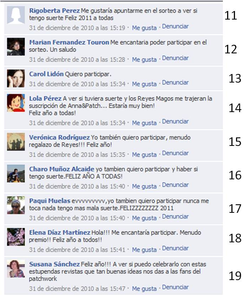This screenshot has width=252, height=295.
Task: Like Elena Díaz Martínez's comment
Action: pyautogui.click(x=144, y=250)
